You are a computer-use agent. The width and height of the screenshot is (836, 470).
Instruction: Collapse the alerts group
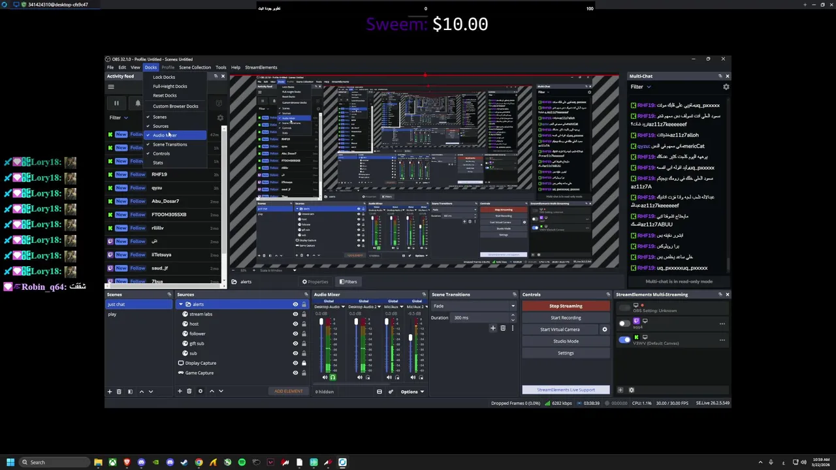[181, 304]
